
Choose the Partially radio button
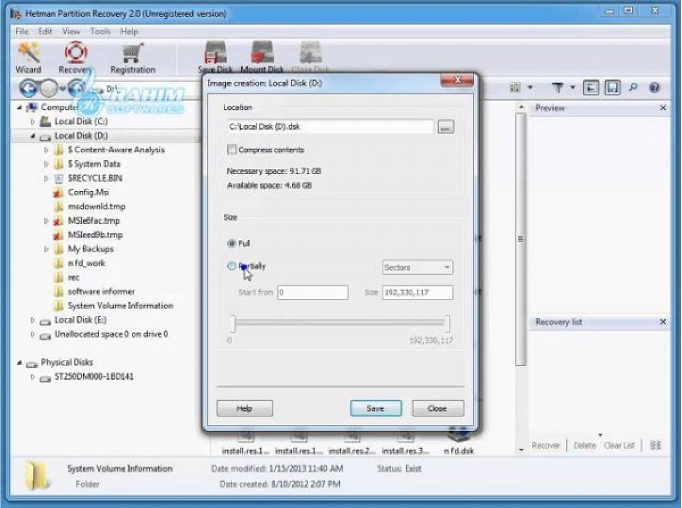coord(231,266)
